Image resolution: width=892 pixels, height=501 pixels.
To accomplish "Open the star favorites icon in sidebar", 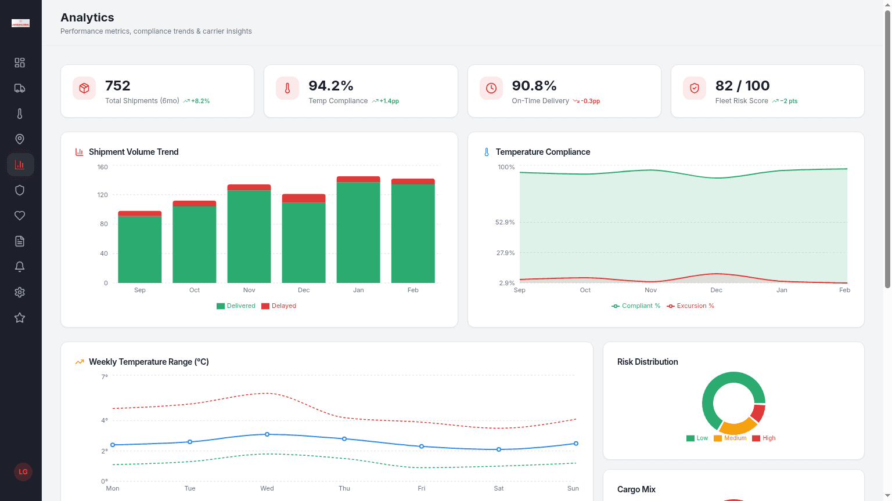I will (20, 318).
